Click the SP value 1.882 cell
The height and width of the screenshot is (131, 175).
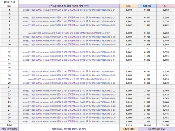pyautogui.click(x=166, y=25)
